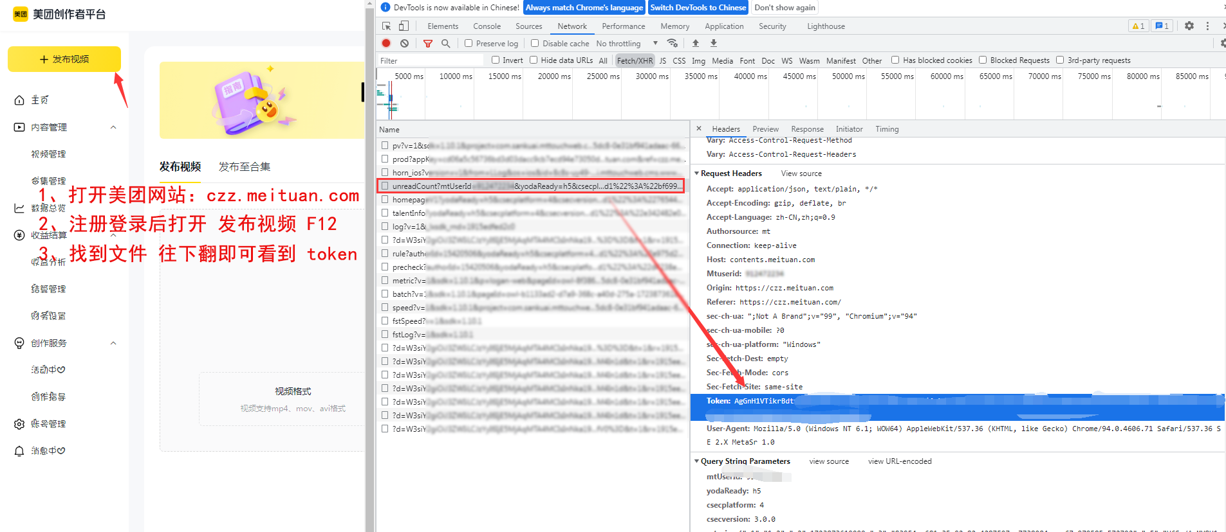This screenshot has width=1226, height=532.
Task: Open DevTools settings gear
Action: pyautogui.click(x=1189, y=26)
